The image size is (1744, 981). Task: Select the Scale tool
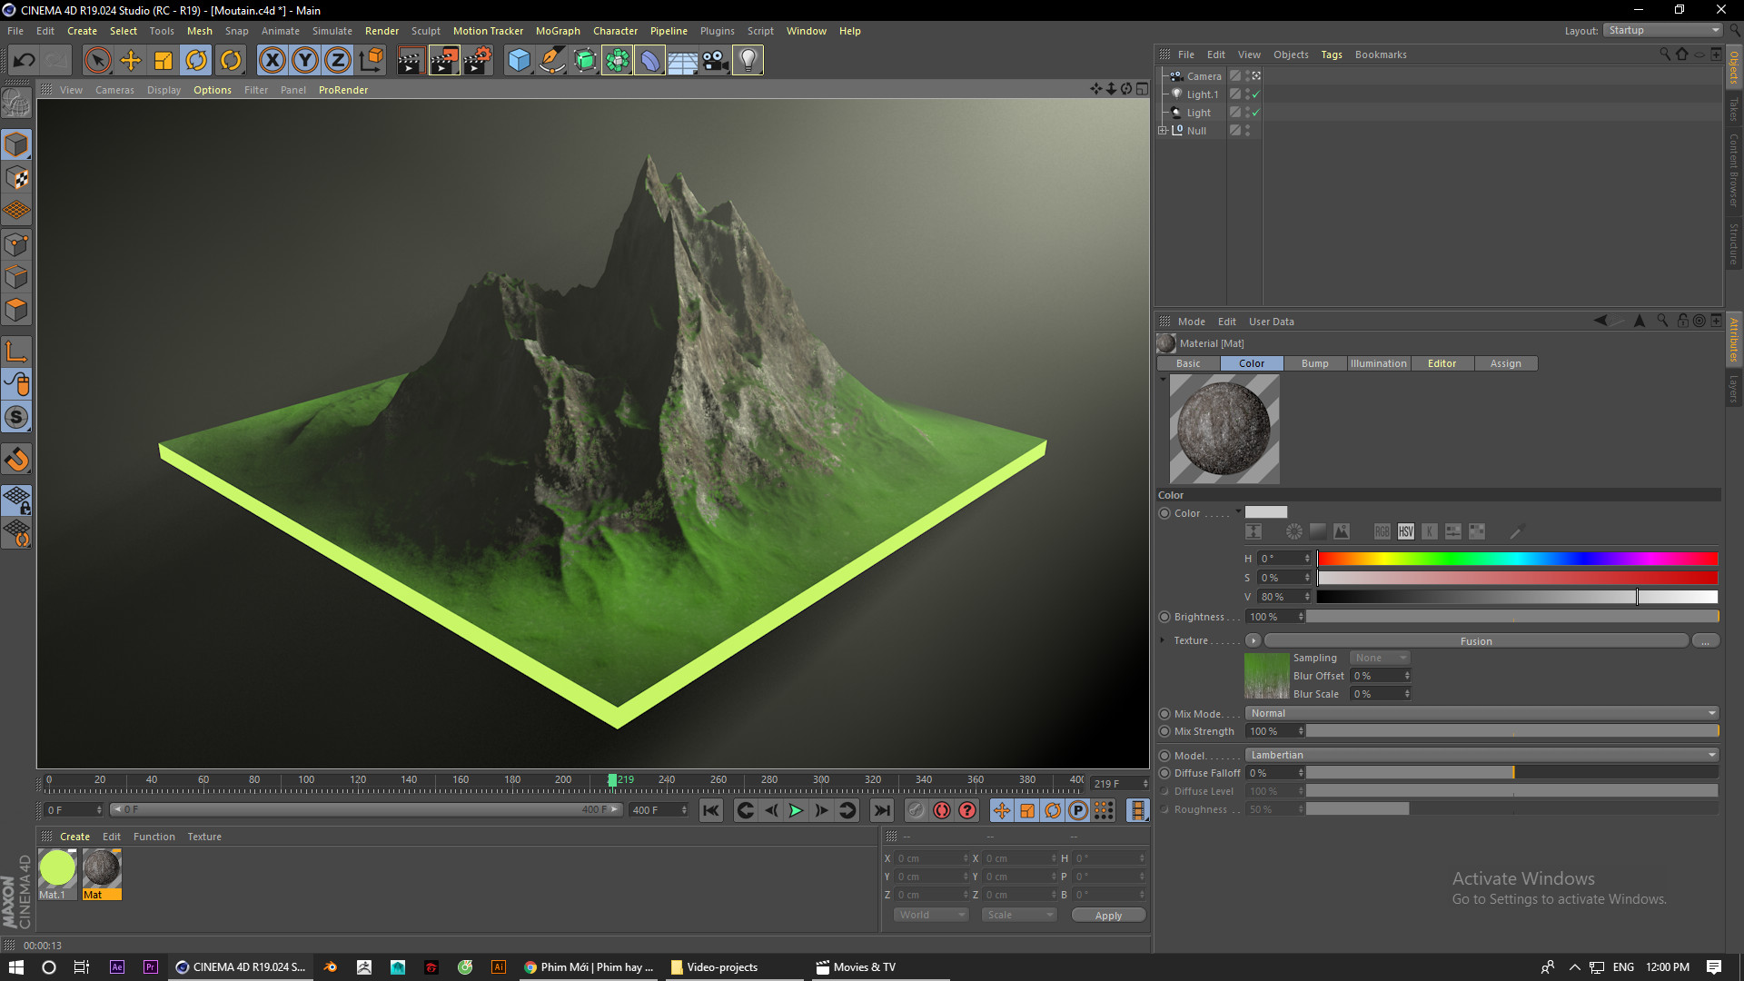point(164,60)
